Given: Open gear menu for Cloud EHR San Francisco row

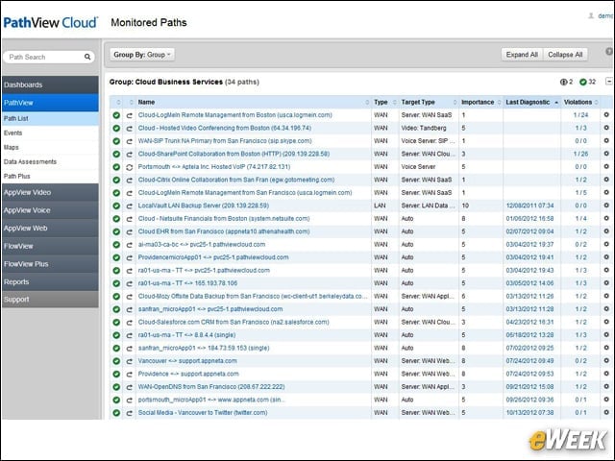Looking at the screenshot, I should 606,231.
